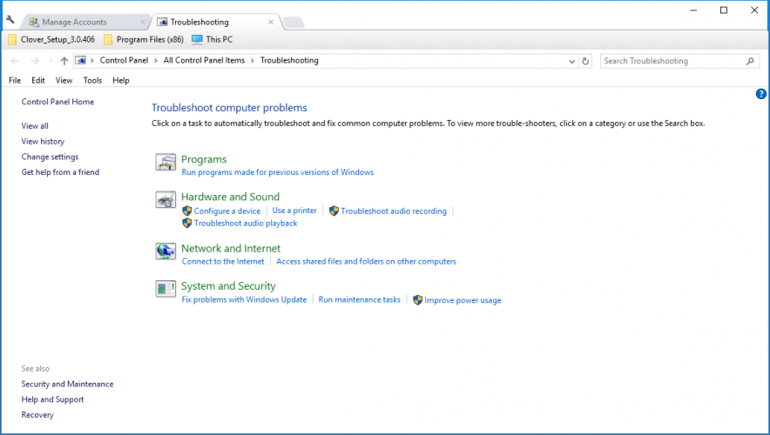Click the Programs category icon
The width and height of the screenshot is (770, 435).
click(165, 162)
